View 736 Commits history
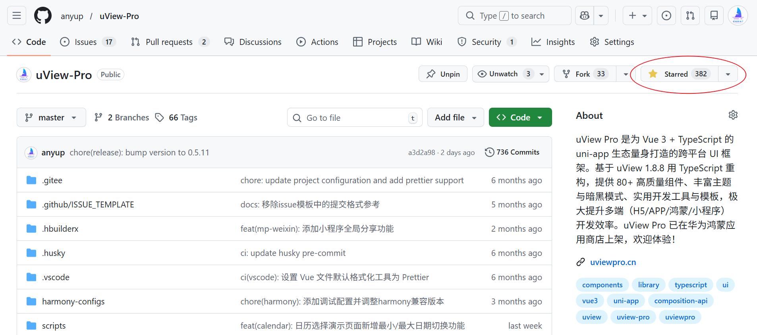 pos(512,152)
